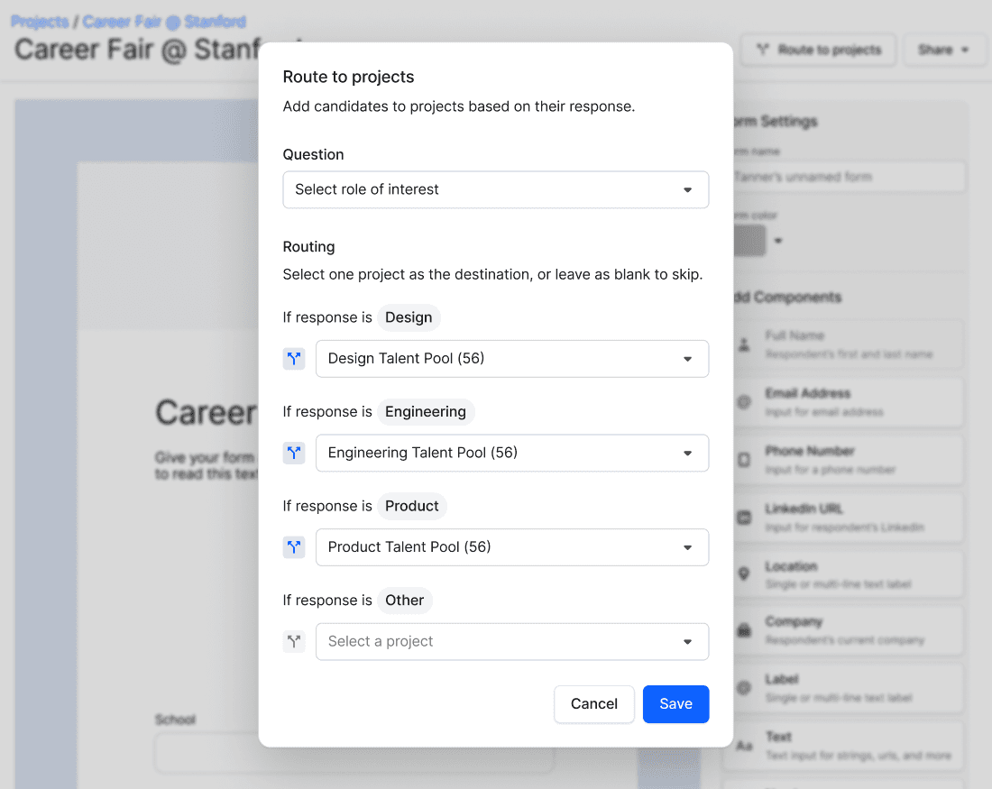Save the routing configuration
This screenshot has height=789, width=992.
(x=675, y=704)
